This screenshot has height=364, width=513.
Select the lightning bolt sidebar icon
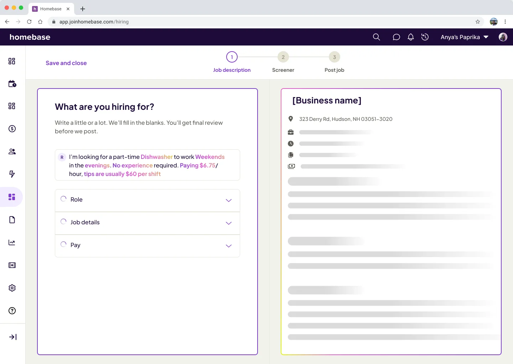(12, 174)
